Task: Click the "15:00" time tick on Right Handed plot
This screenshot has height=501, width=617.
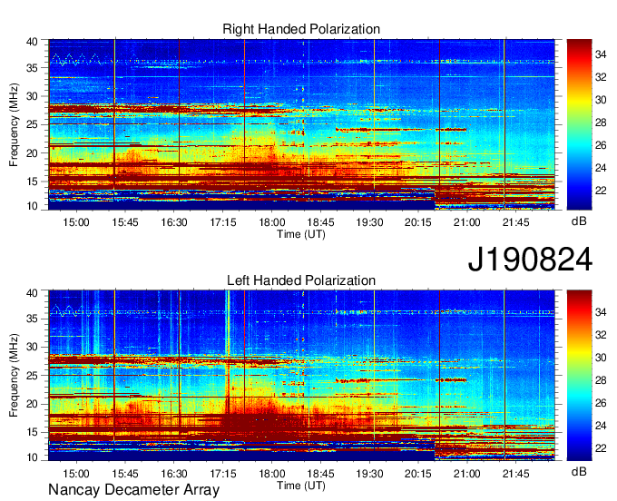Action: coord(76,222)
